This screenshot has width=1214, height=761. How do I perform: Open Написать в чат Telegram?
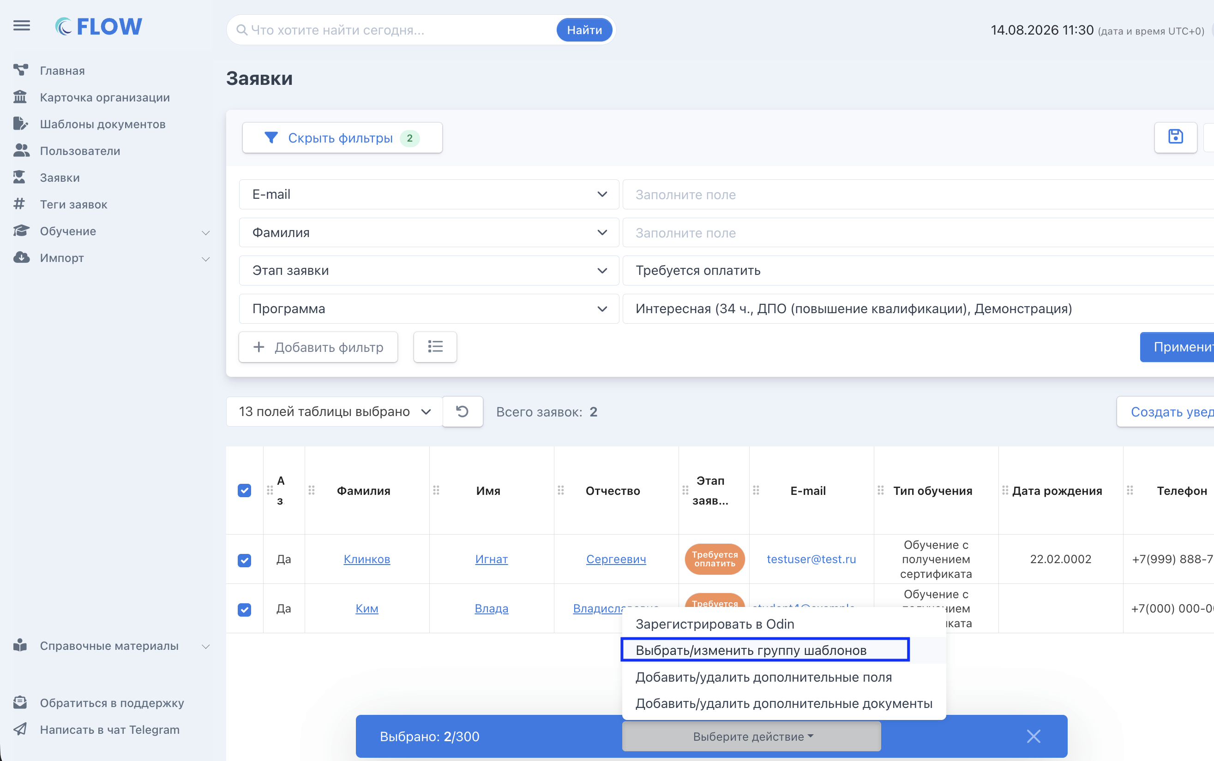point(110,729)
